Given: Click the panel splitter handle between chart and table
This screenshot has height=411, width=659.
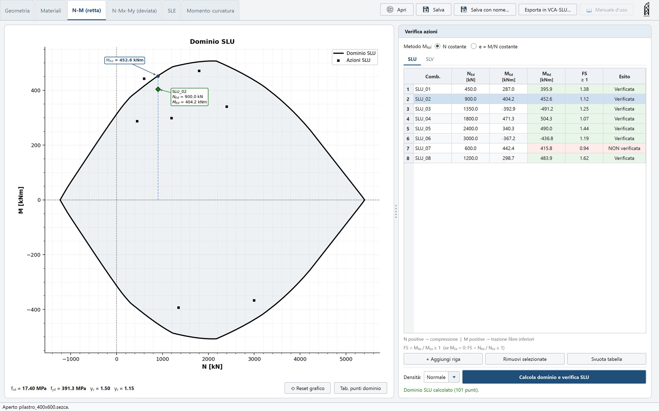Looking at the screenshot, I should [x=396, y=211].
